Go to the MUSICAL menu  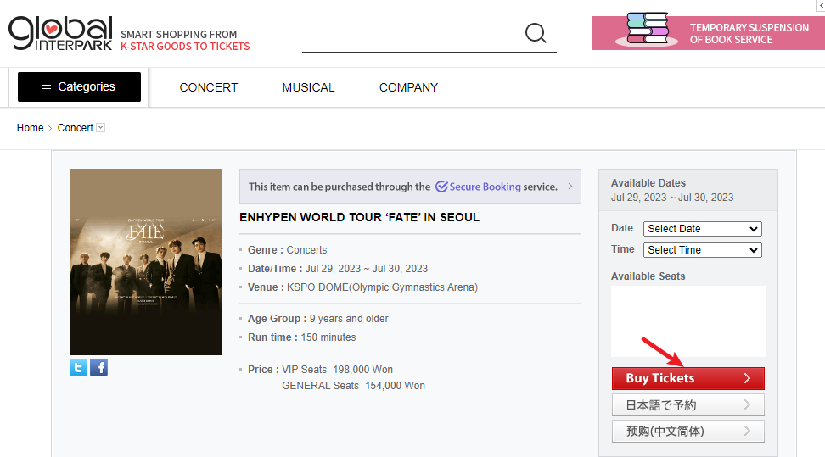[308, 87]
